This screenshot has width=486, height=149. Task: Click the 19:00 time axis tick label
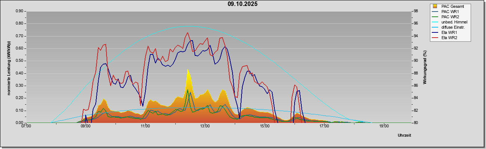pyautogui.click(x=384, y=126)
